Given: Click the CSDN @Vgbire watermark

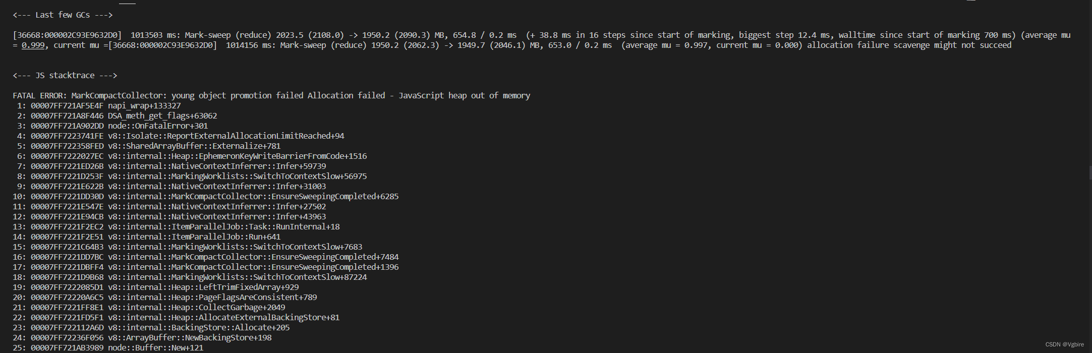Looking at the screenshot, I should (x=1064, y=344).
